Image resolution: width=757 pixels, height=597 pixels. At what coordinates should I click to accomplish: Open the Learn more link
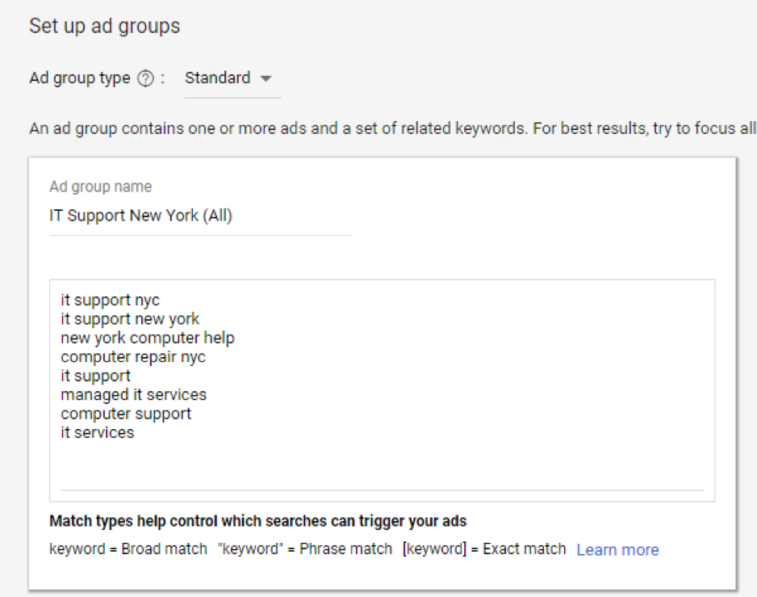(617, 549)
